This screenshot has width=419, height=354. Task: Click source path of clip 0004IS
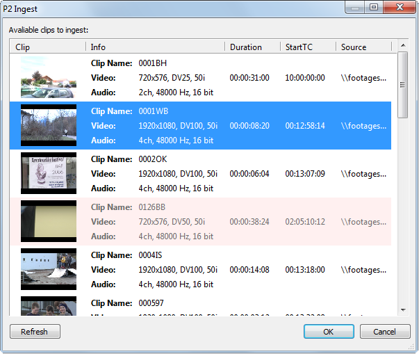click(363, 270)
